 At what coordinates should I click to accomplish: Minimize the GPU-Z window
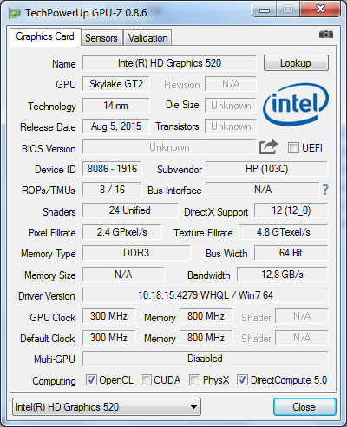[265, 9]
